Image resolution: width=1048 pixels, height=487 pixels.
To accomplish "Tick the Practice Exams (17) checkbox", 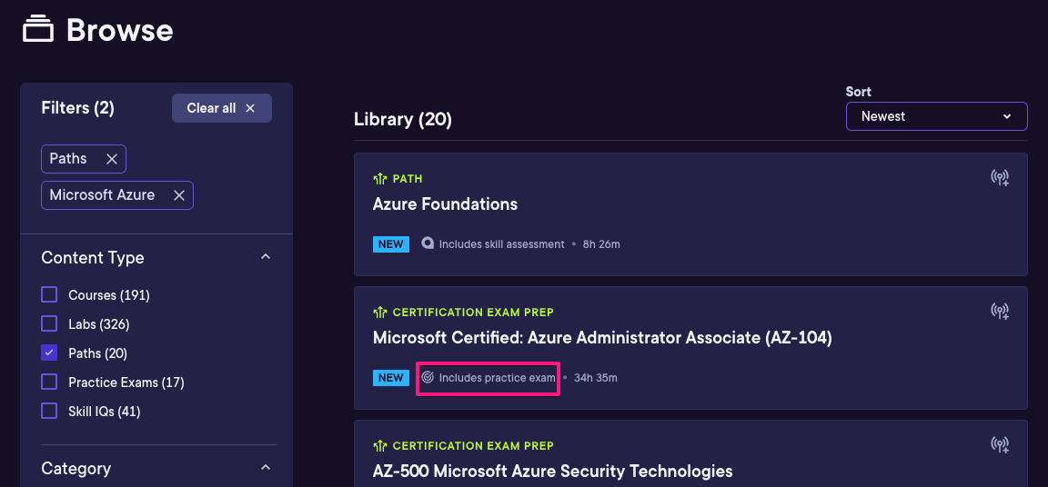I will [49, 383].
